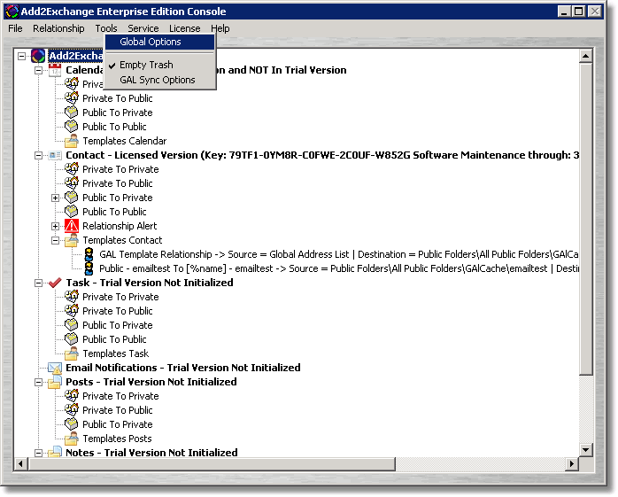Collapse the Notes trial version node
The height and width of the screenshot is (497, 618).
pyautogui.click(x=38, y=453)
